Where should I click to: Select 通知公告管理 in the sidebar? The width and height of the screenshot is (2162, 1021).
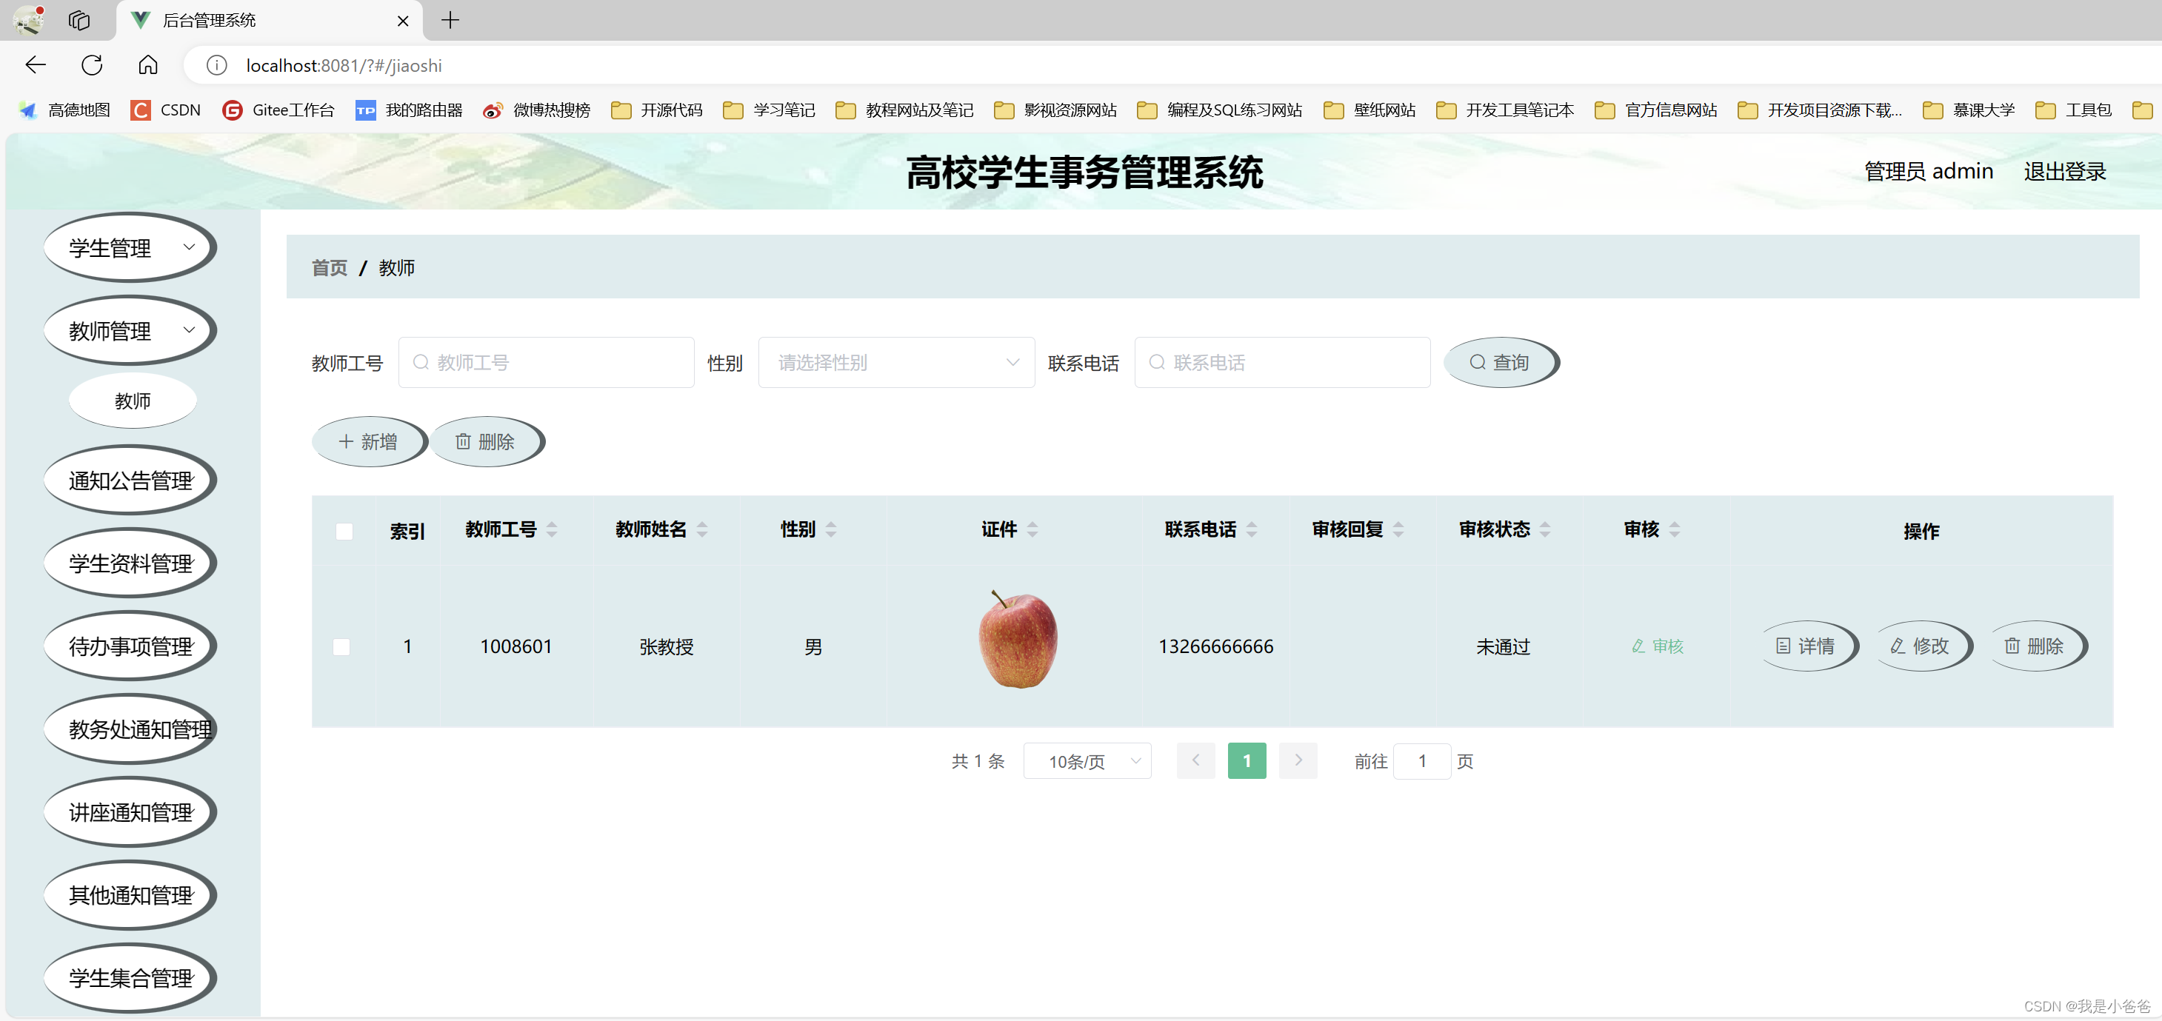130,481
